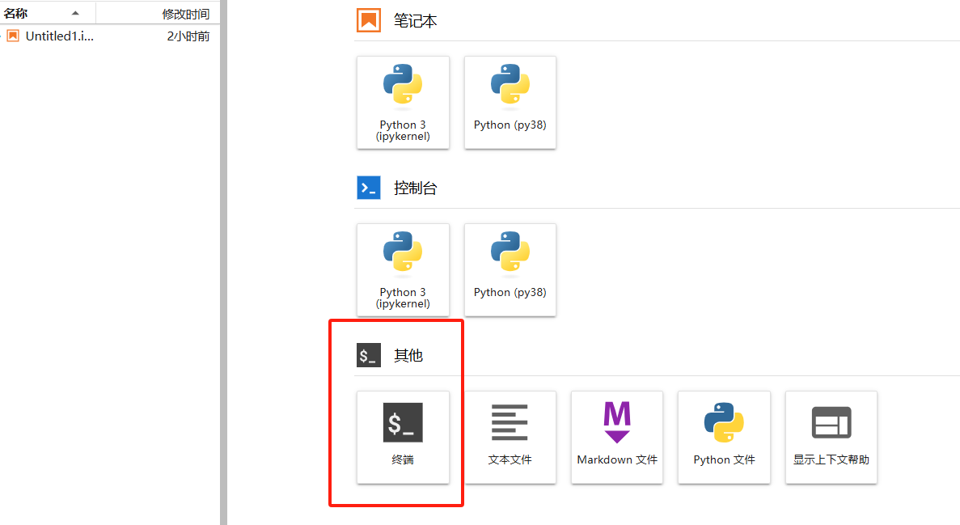Sort file list by 名称 column
Image resolution: width=960 pixels, height=525 pixels.
[x=48, y=13]
